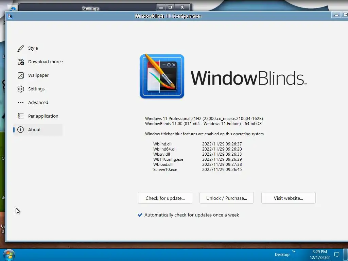
Task: Click the Settings gear icon in sidebar
Action: 21,89
